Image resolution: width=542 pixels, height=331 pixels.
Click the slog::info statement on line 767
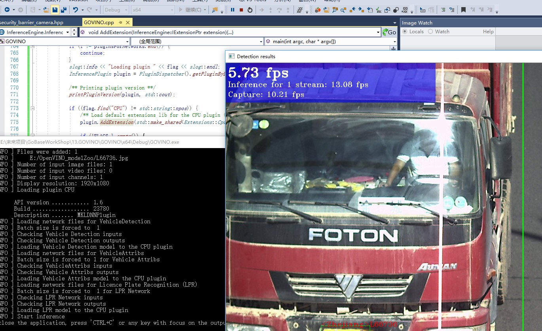tap(144, 67)
